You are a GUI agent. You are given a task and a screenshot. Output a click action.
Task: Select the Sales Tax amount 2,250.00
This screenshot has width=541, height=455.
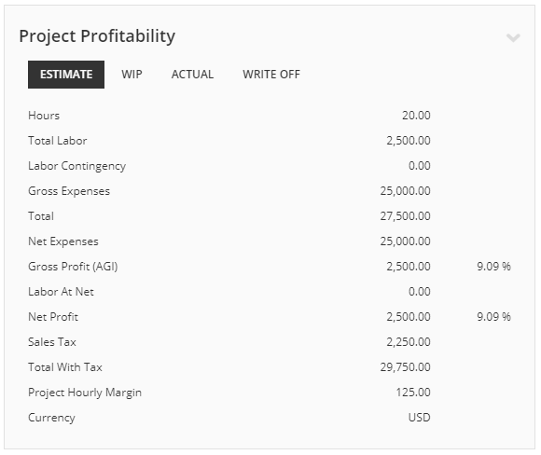pos(409,342)
